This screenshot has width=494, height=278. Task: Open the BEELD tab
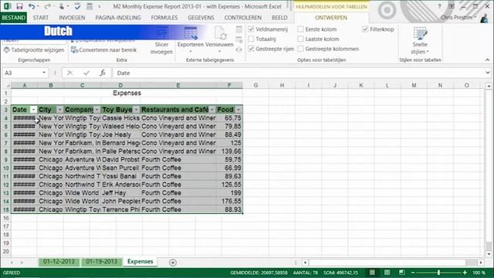tap(279, 18)
